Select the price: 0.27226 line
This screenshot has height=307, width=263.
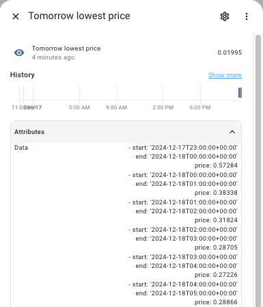point(216,275)
